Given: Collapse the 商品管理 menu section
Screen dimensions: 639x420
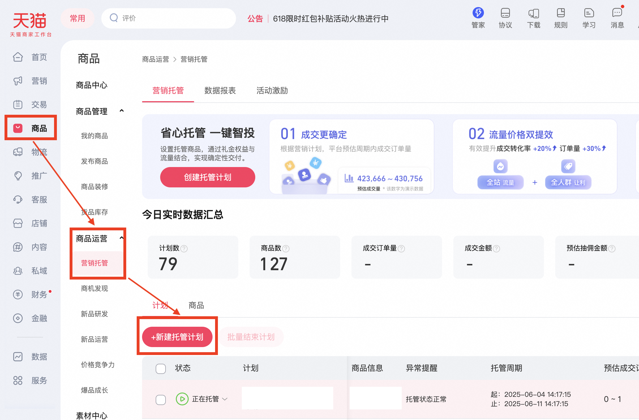Looking at the screenshot, I should pyautogui.click(x=122, y=111).
